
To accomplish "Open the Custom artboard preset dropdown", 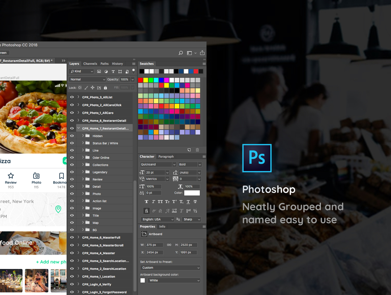I will coord(170,267).
